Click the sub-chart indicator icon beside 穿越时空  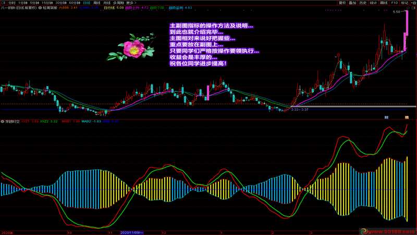(x=3, y=121)
